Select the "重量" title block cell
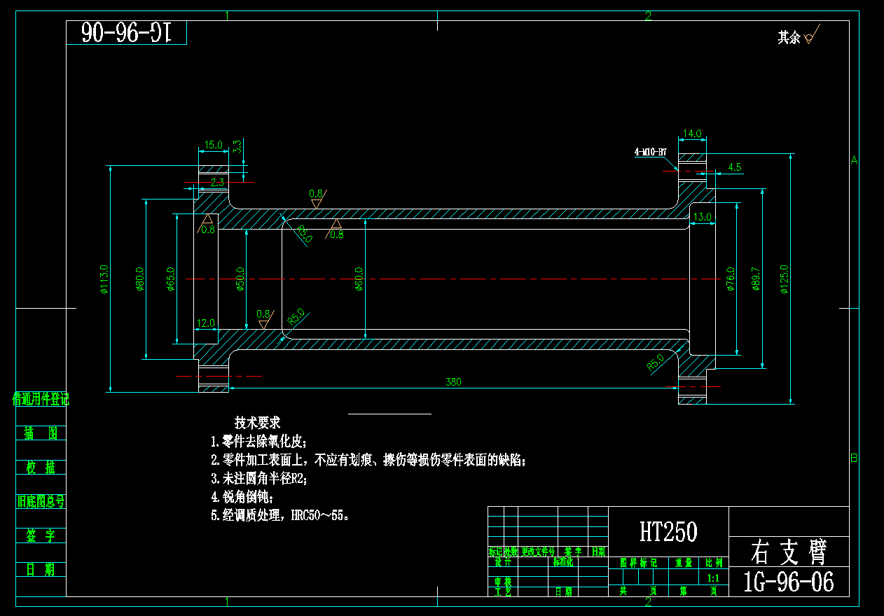This screenshot has width=884, height=616. (x=684, y=562)
